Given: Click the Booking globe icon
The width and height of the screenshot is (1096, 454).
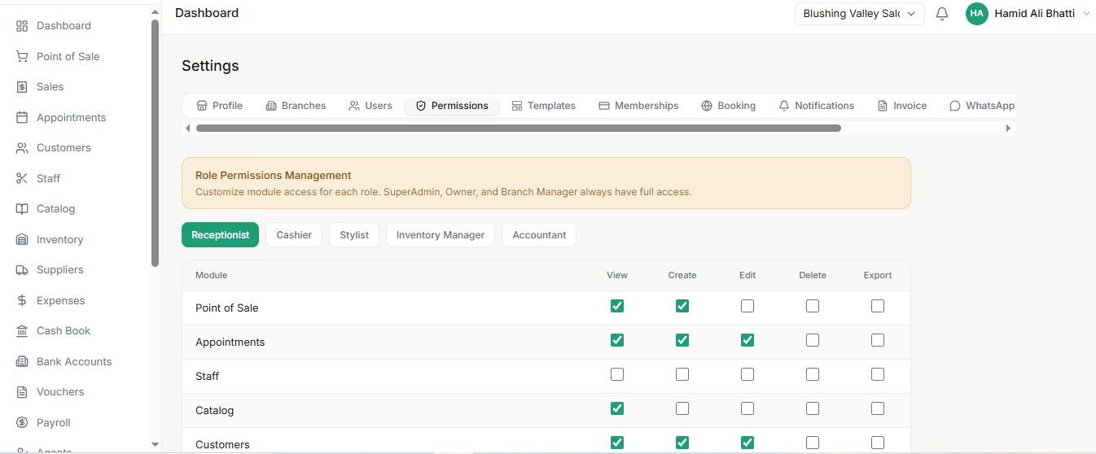Looking at the screenshot, I should tap(707, 106).
